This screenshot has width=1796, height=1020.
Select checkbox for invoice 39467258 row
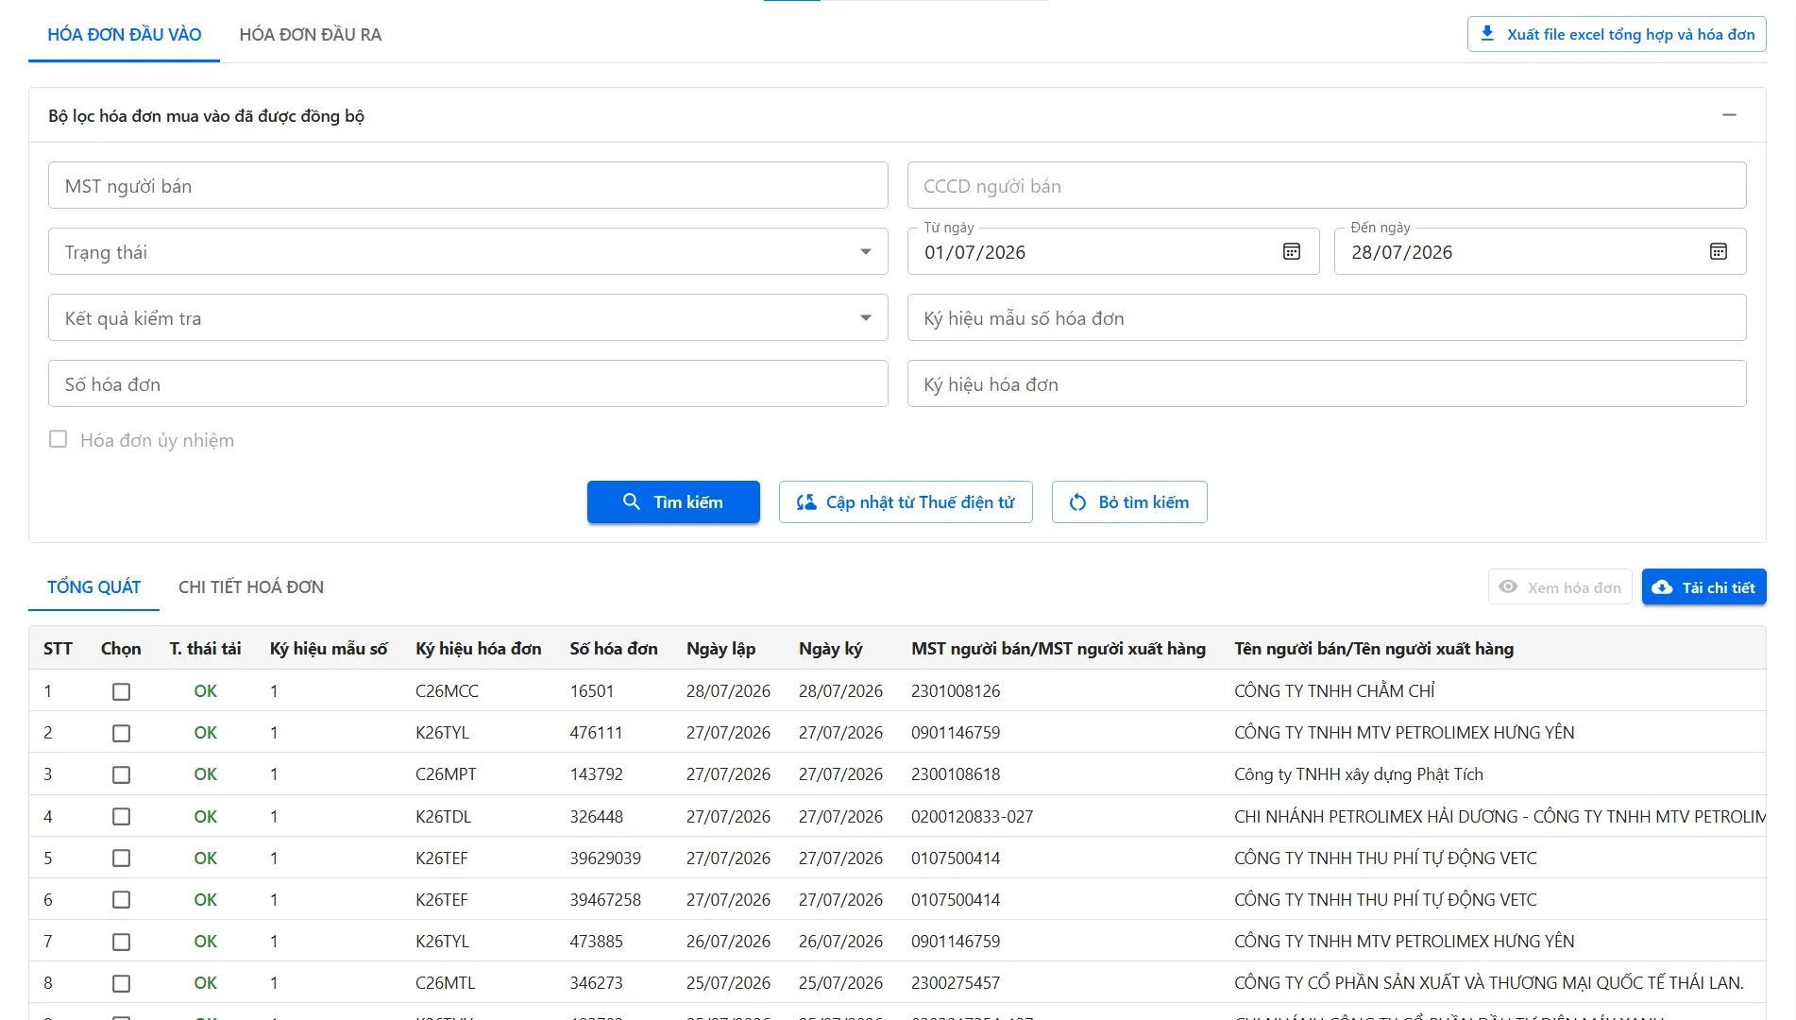[x=121, y=899]
